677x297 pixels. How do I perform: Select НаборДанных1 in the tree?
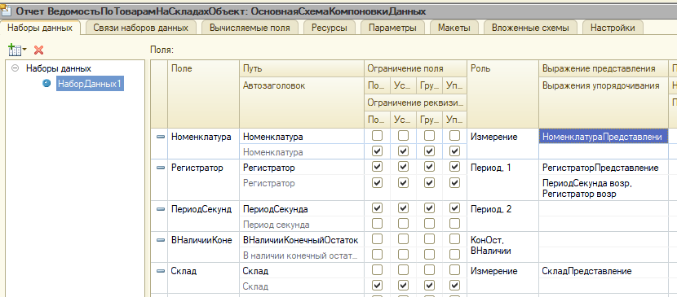click(90, 84)
